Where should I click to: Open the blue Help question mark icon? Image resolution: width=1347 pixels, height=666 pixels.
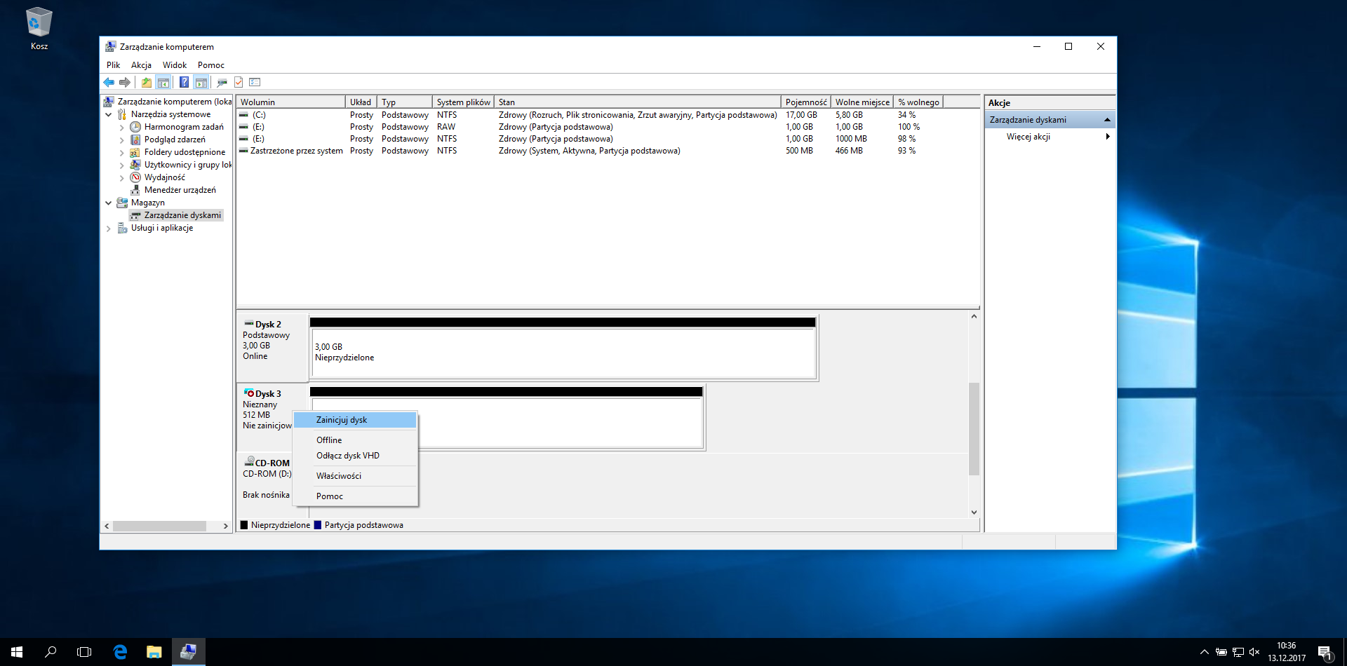[x=184, y=83]
